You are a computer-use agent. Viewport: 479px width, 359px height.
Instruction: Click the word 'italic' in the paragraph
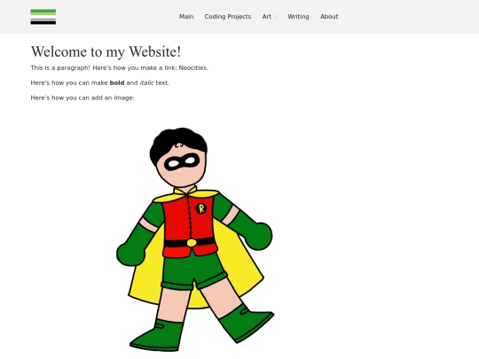146,82
